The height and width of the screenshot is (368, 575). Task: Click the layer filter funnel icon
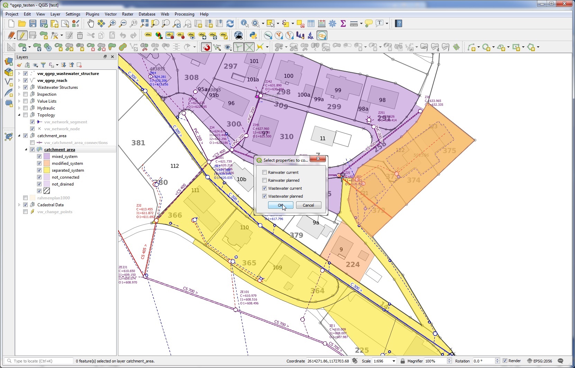pyautogui.click(x=43, y=65)
